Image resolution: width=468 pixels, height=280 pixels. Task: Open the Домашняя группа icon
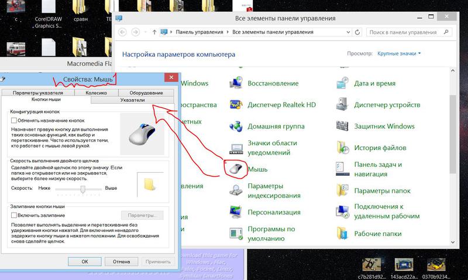click(x=236, y=126)
